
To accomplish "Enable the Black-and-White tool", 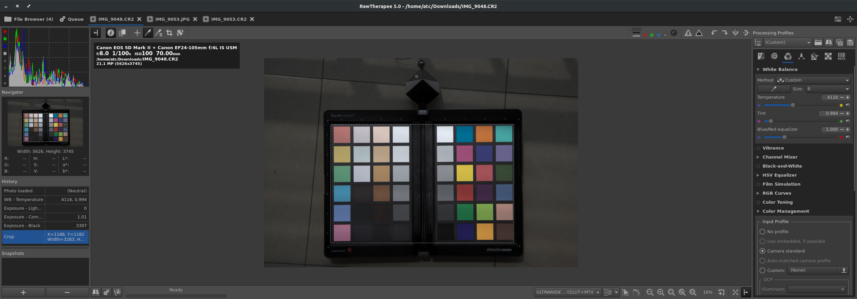I will tap(758, 166).
